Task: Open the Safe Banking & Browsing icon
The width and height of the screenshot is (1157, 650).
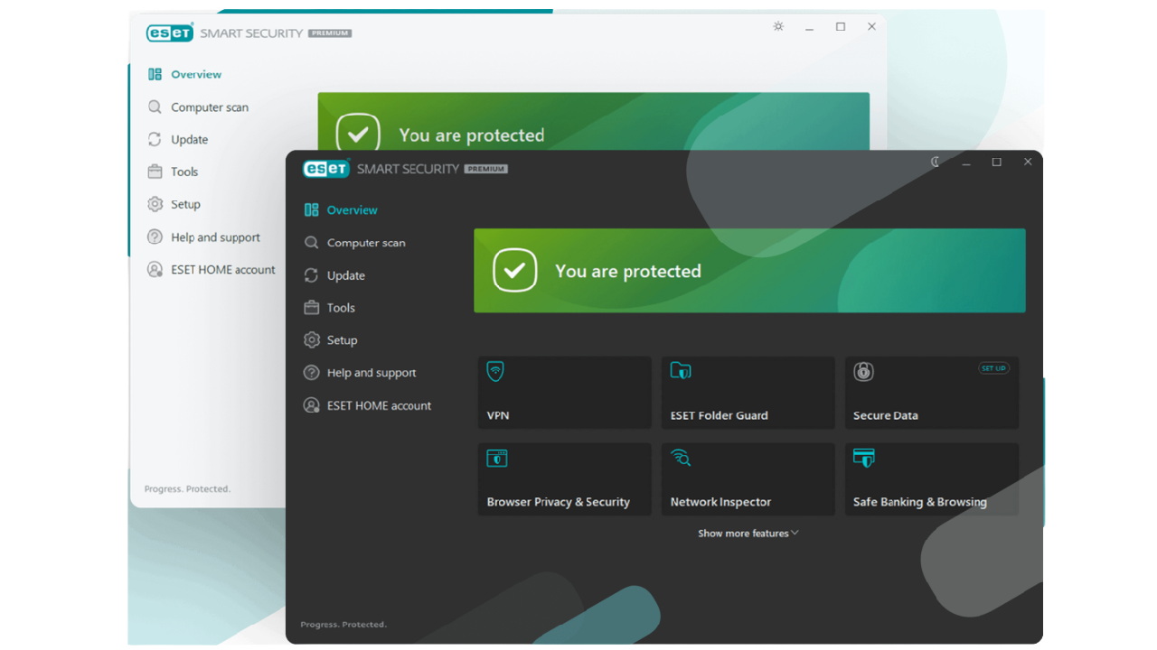Action: pos(864,458)
